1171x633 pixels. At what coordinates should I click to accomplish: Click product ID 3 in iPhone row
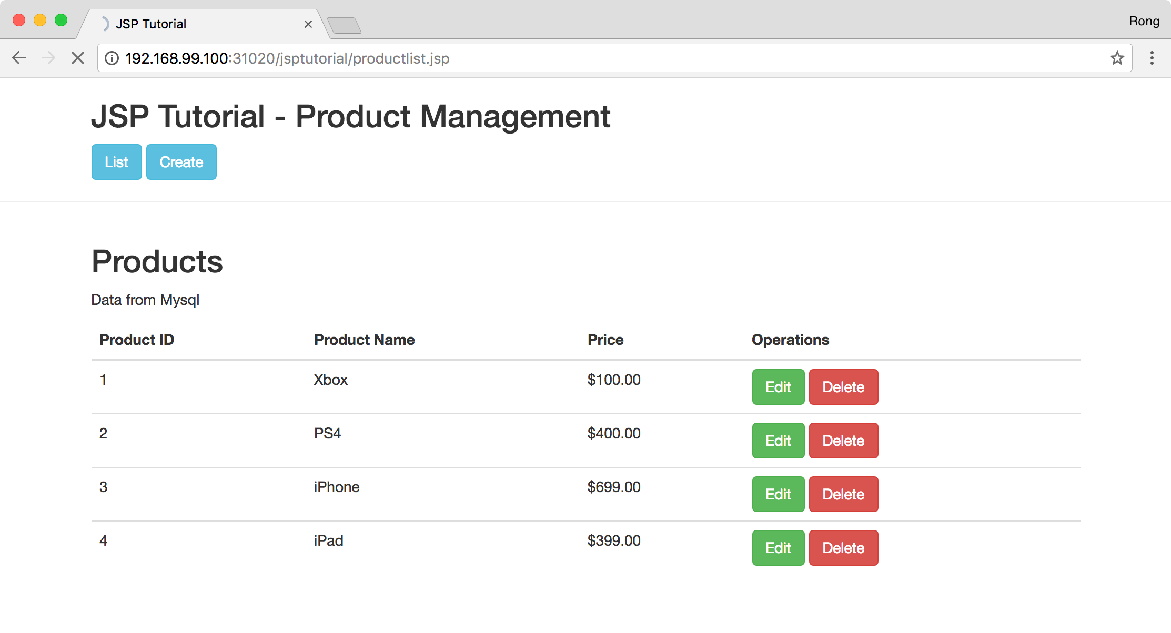pos(103,487)
